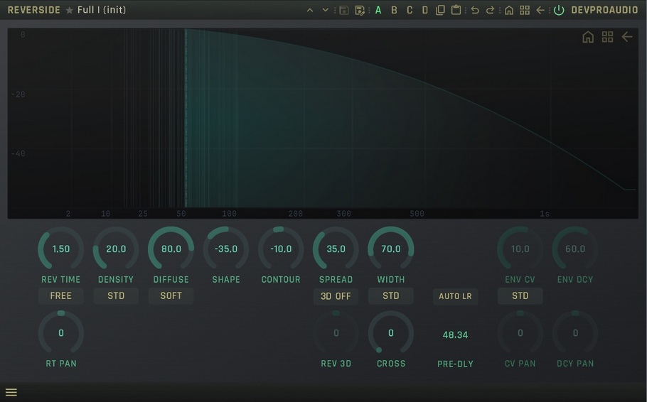This screenshot has height=402, width=647.
Task: Click the save-as preset edit icon
Action: (360, 10)
